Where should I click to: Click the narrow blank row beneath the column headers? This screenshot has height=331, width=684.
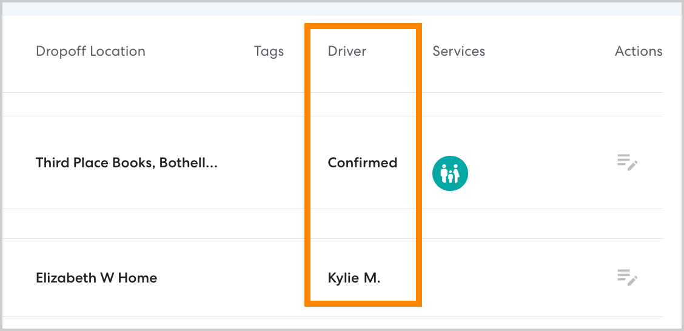pos(182,104)
